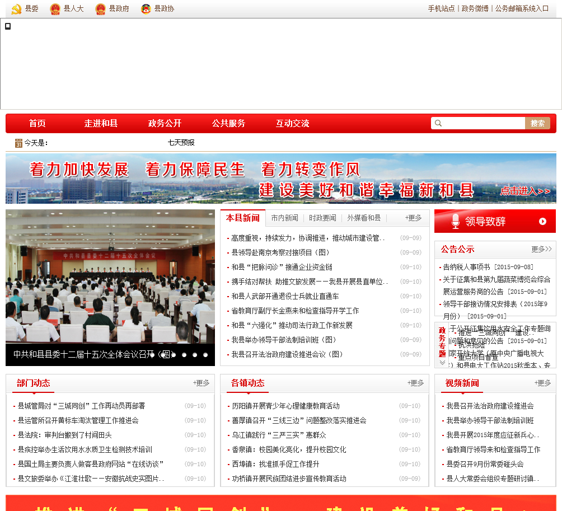Open 省教育厅副厅长金燕来和检查指导开学工作 article

pyautogui.click(x=295, y=311)
